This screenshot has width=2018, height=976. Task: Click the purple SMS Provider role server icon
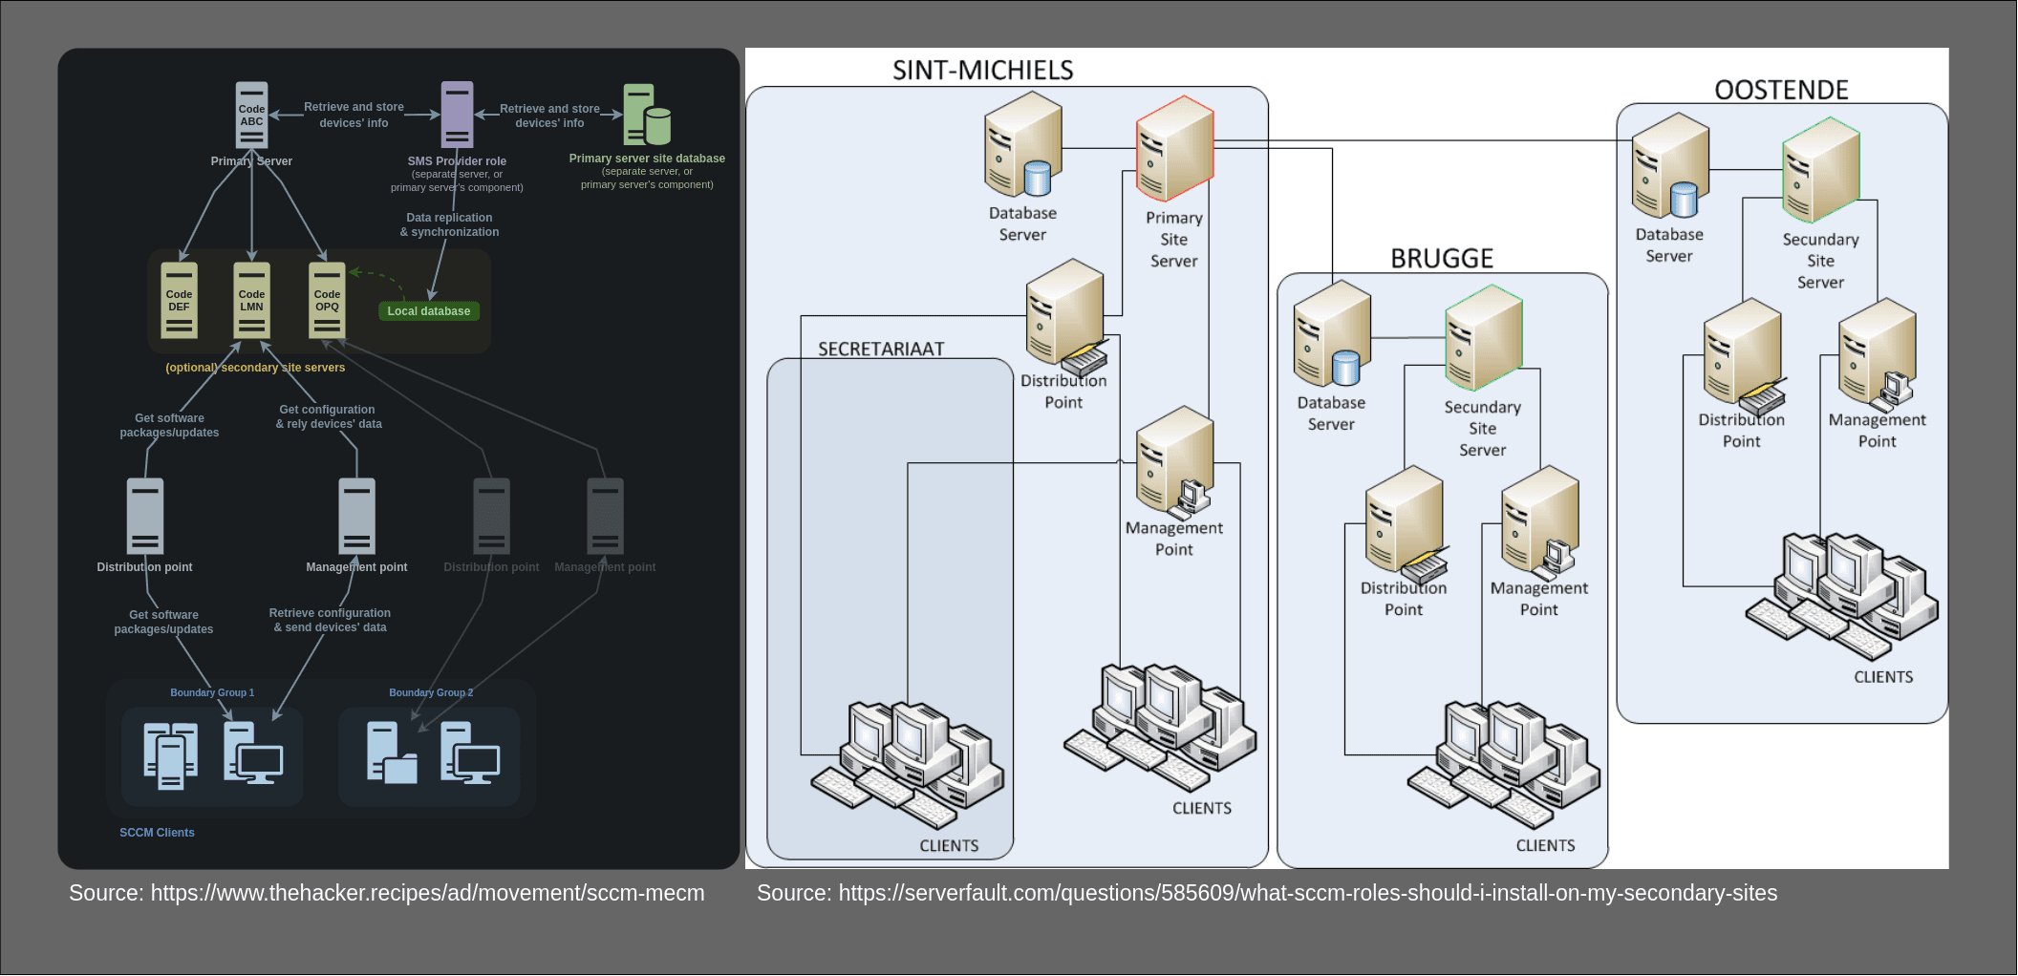pos(458,113)
